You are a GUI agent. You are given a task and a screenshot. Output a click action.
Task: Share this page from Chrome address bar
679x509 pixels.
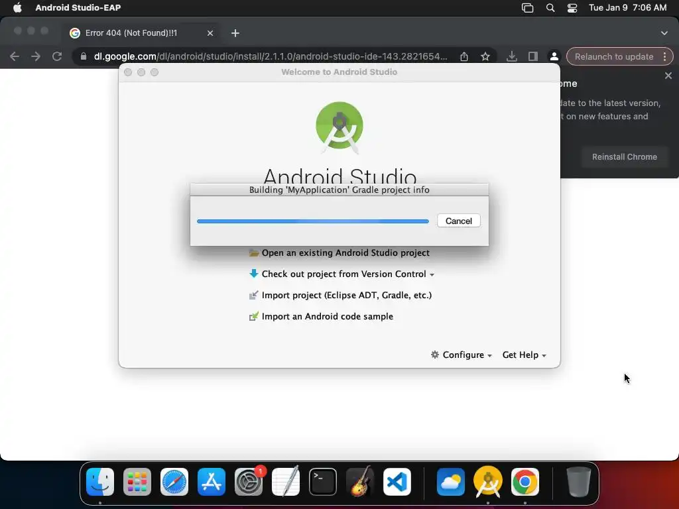[x=464, y=56]
